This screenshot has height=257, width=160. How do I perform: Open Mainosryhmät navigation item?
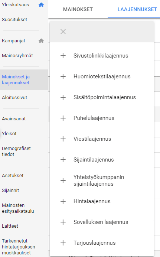tap(17, 56)
